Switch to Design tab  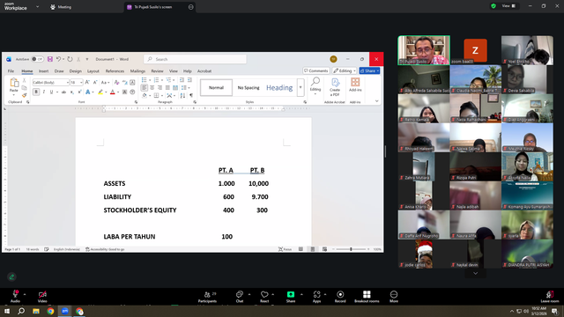75,71
